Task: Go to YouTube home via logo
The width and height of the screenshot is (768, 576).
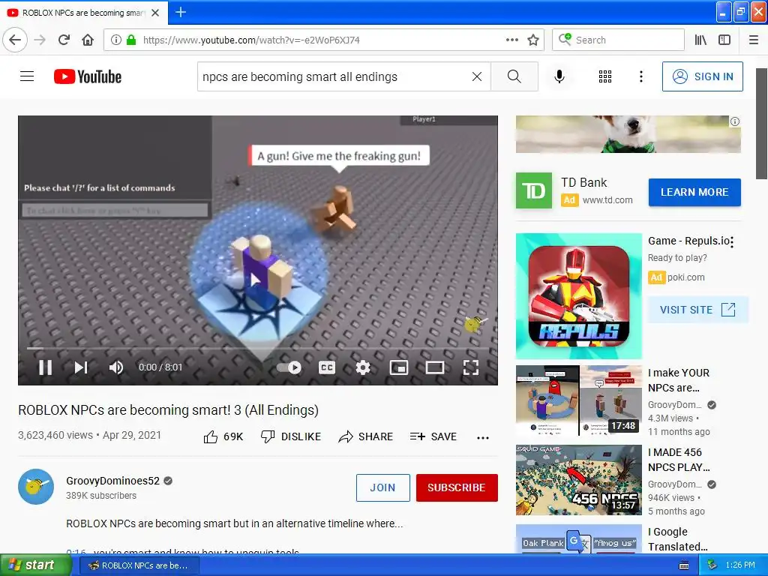Action: pos(88,76)
